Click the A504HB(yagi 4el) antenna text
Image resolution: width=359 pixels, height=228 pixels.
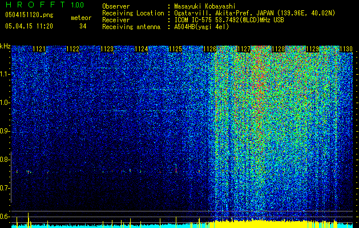click(201, 27)
